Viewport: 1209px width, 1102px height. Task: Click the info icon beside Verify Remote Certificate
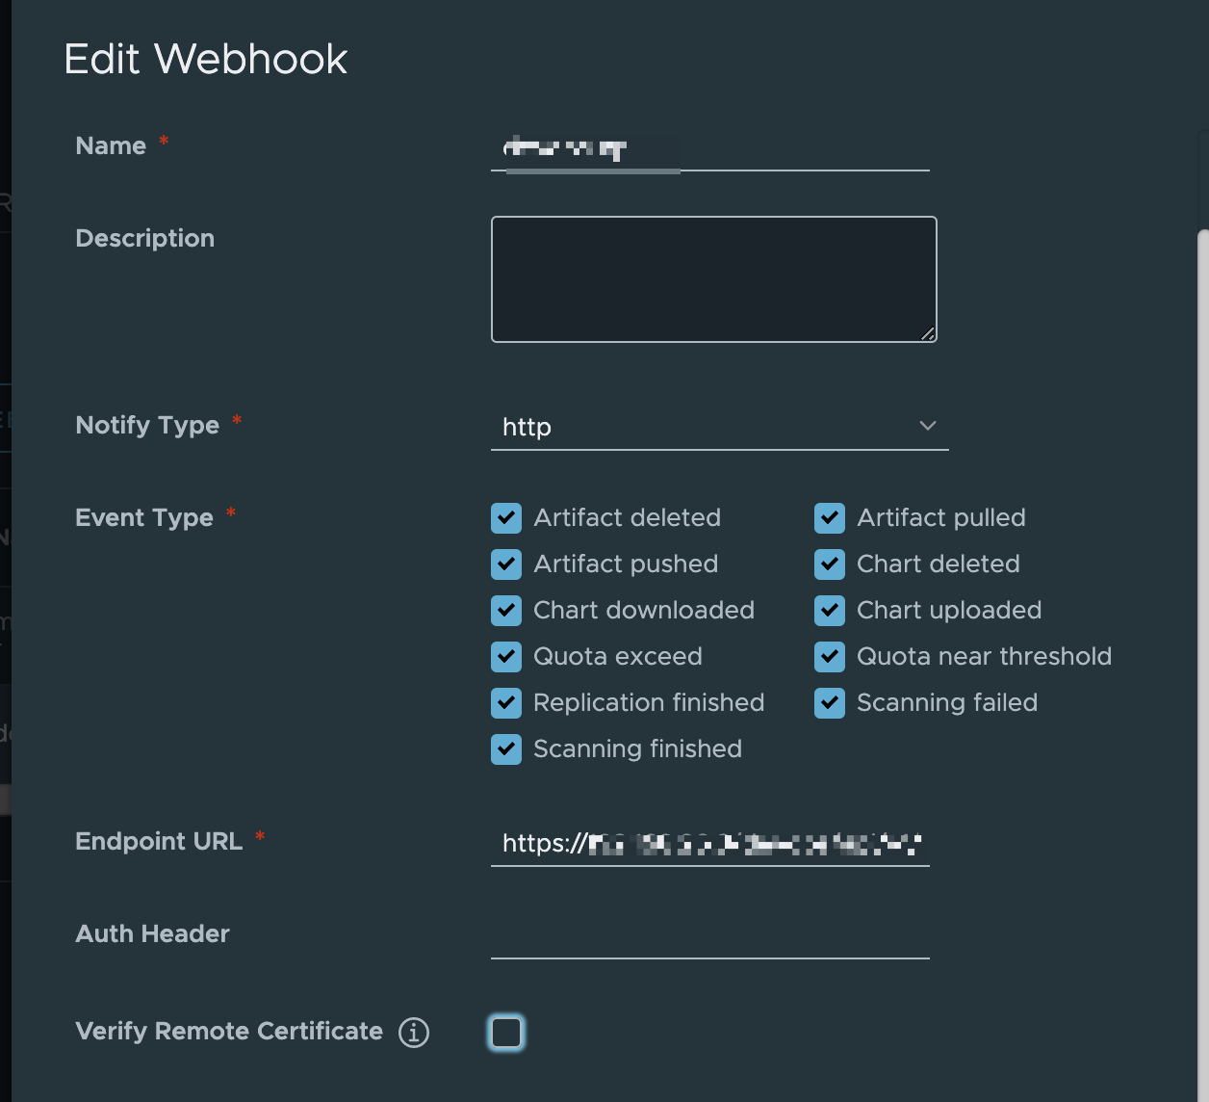(x=413, y=1032)
